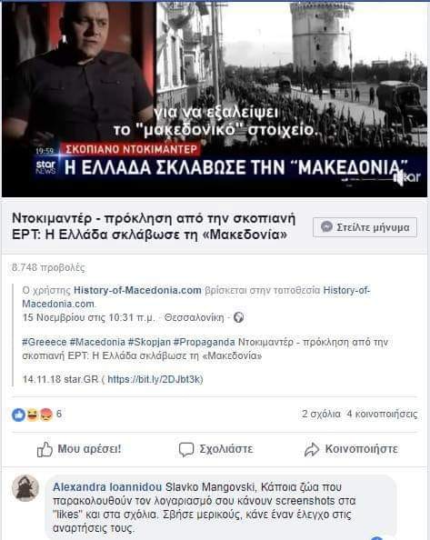Send a message via Στείλτε μήνυμα button
This screenshot has height=540, width=430.
tap(365, 227)
